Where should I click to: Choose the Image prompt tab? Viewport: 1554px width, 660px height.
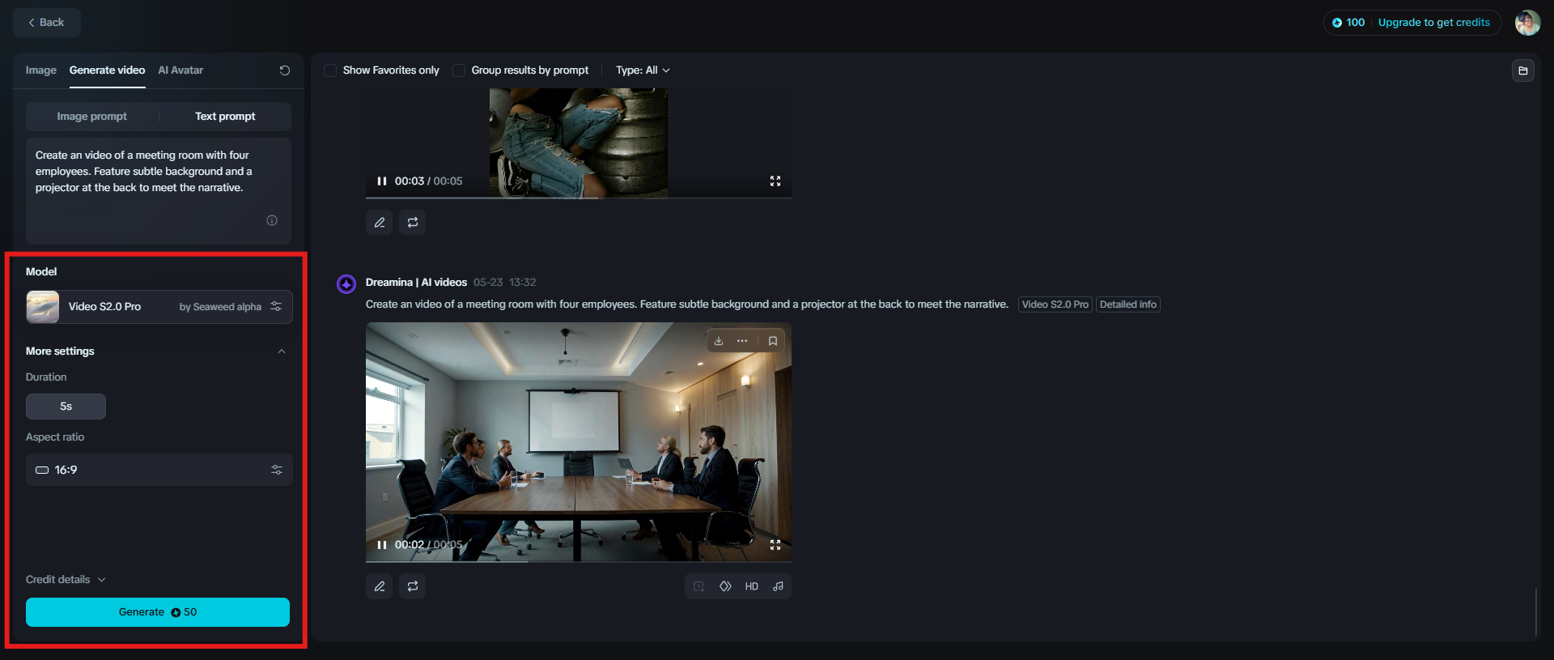[x=91, y=117]
